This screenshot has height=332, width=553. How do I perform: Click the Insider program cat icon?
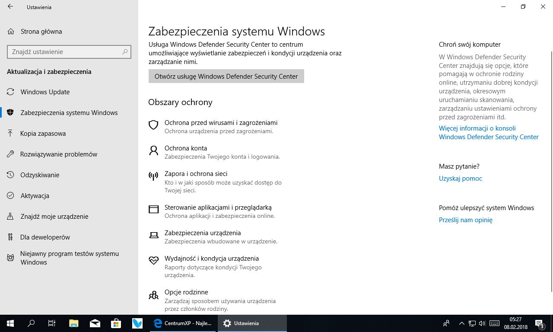point(10,258)
